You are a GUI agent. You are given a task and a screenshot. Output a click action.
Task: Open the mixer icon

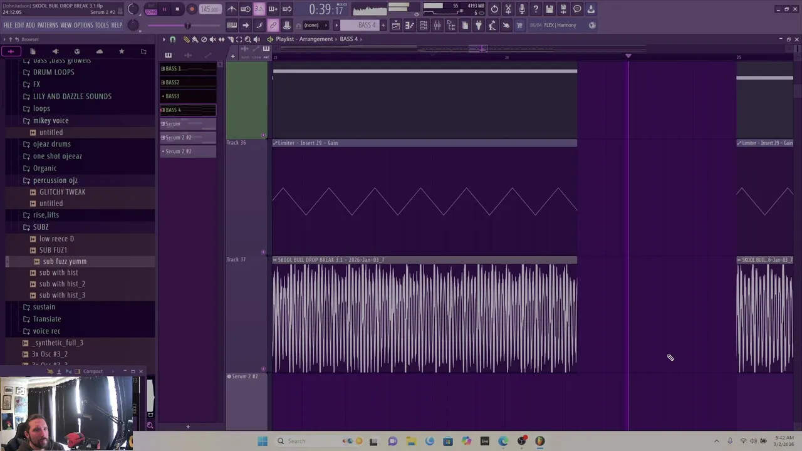coord(437,25)
